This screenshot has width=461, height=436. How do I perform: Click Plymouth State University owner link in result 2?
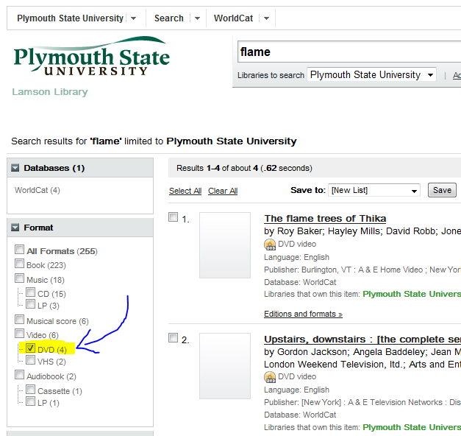point(412,427)
